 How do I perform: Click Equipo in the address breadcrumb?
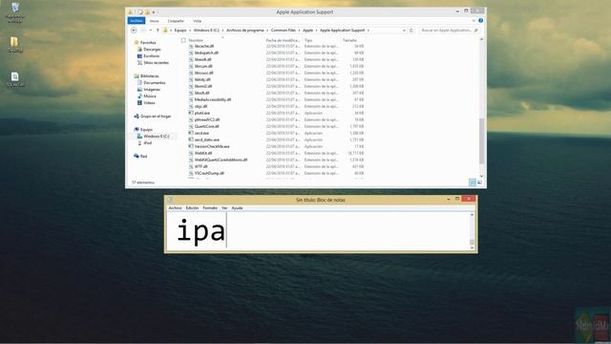(x=180, y=30)
